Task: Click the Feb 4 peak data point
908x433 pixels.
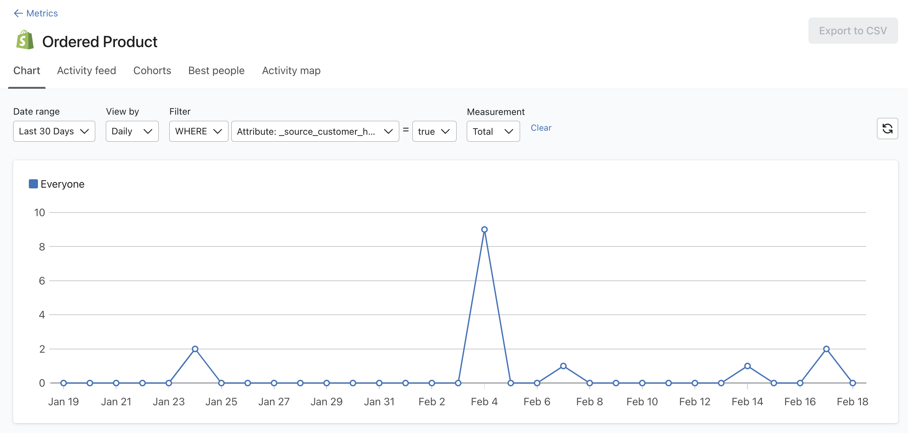Action: 485,229
